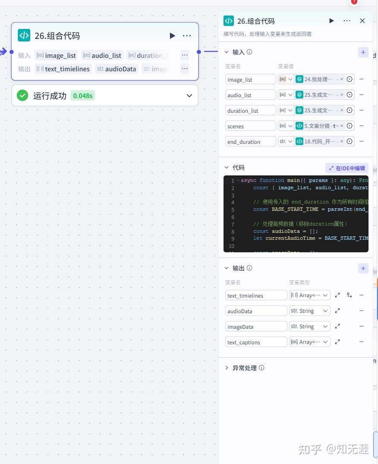Run the 26.组合代码 node on canvas
The width and height of the screenshot is (378, 464).
[x=172, y=36]
